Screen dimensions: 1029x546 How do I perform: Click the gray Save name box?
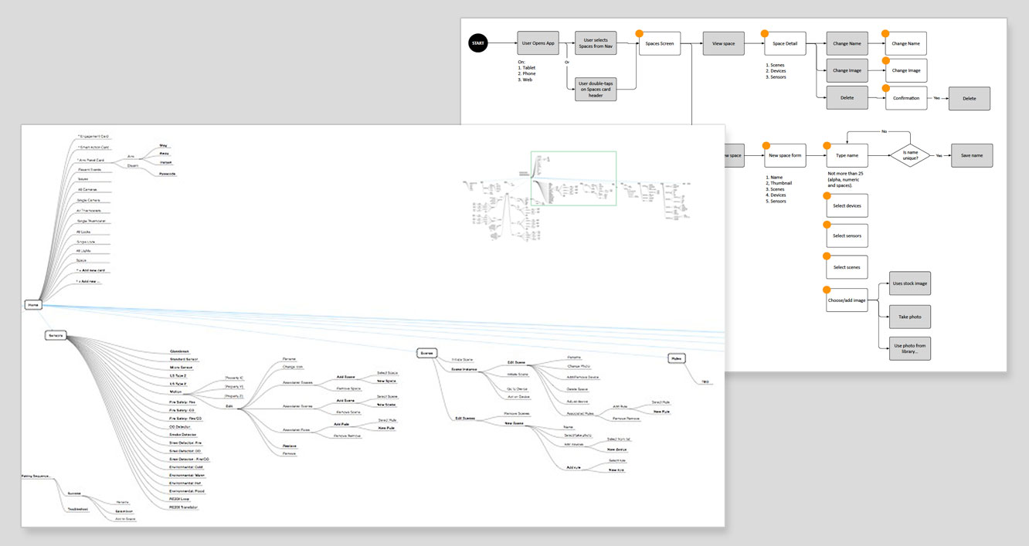point(971,155)
